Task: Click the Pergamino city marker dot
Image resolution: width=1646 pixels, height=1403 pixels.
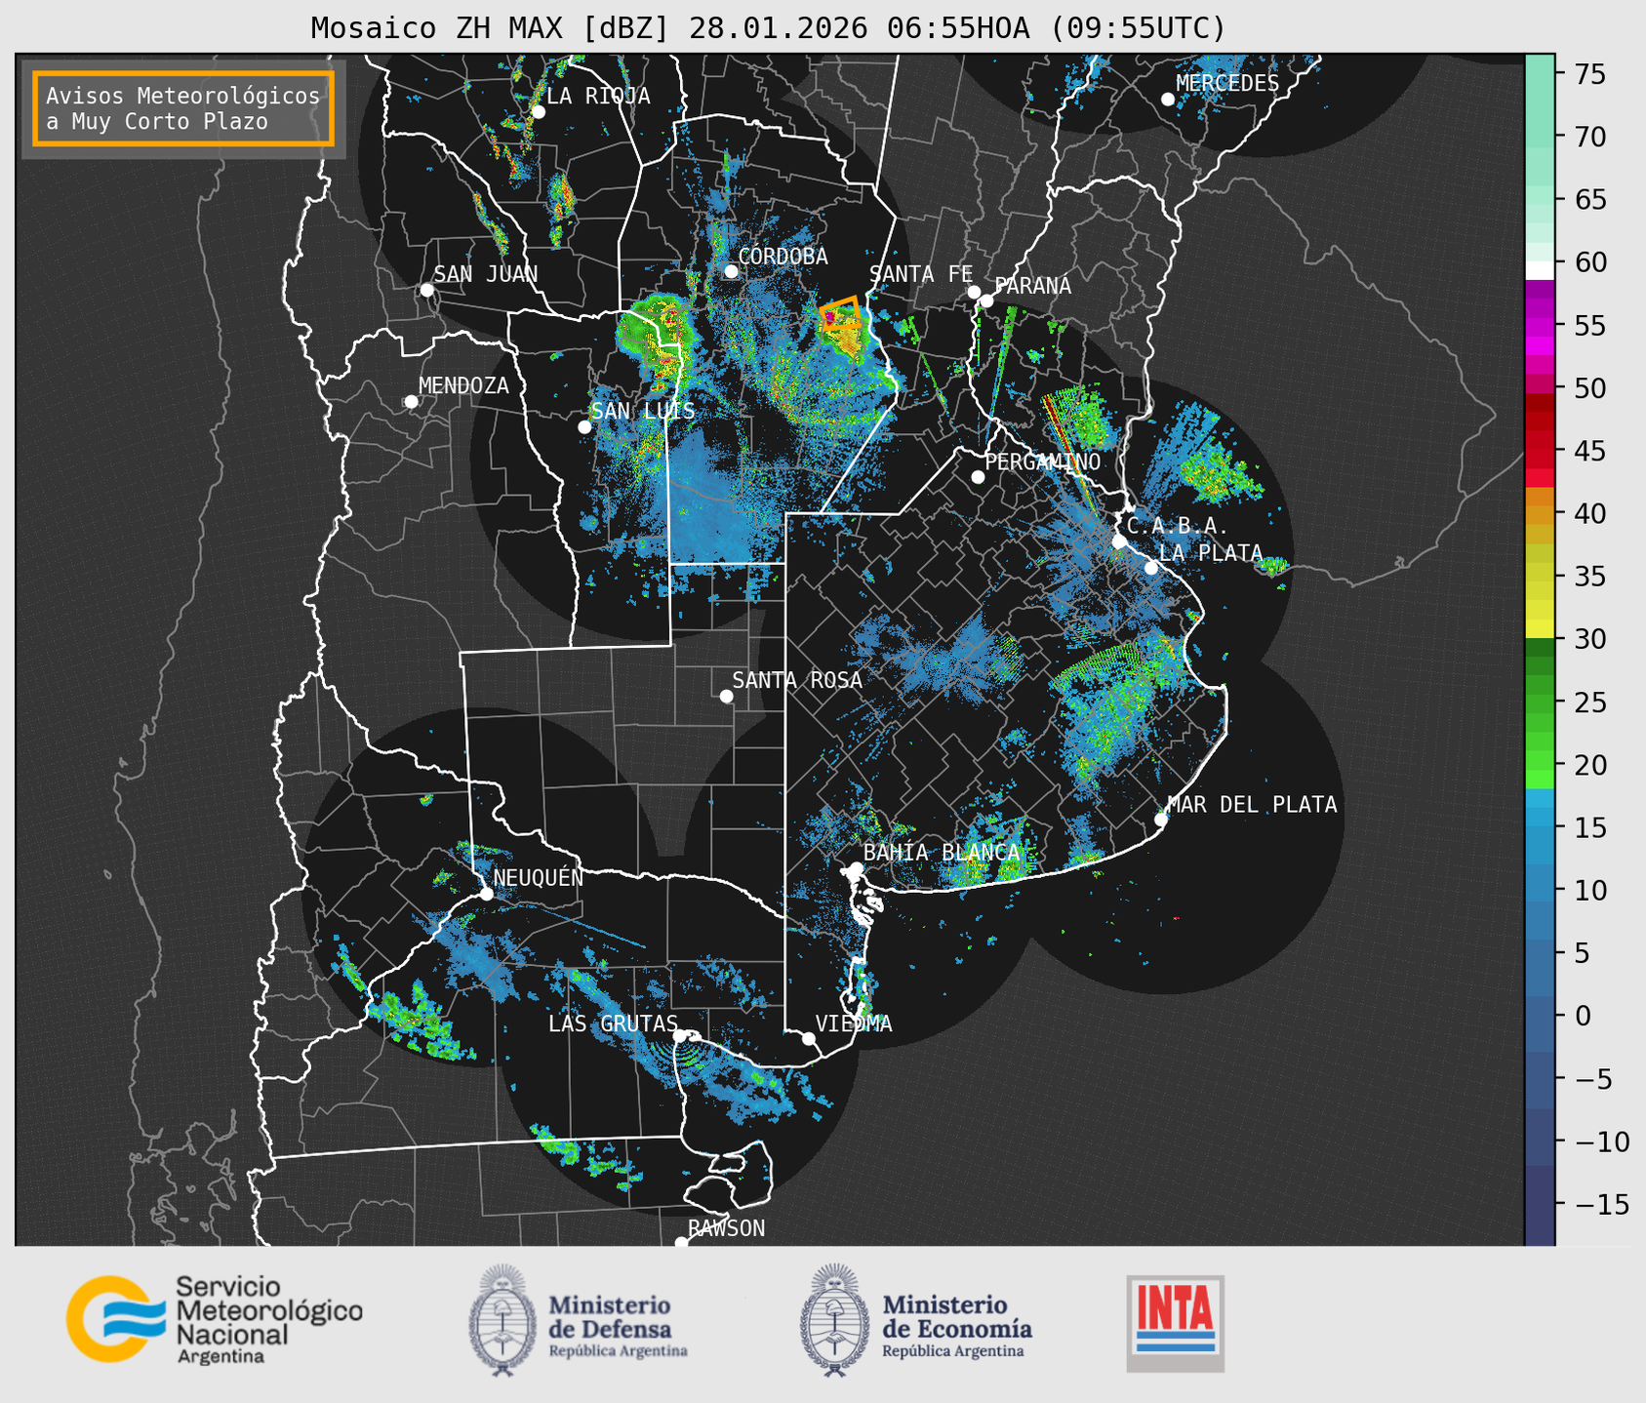Action: click(978, 477)
